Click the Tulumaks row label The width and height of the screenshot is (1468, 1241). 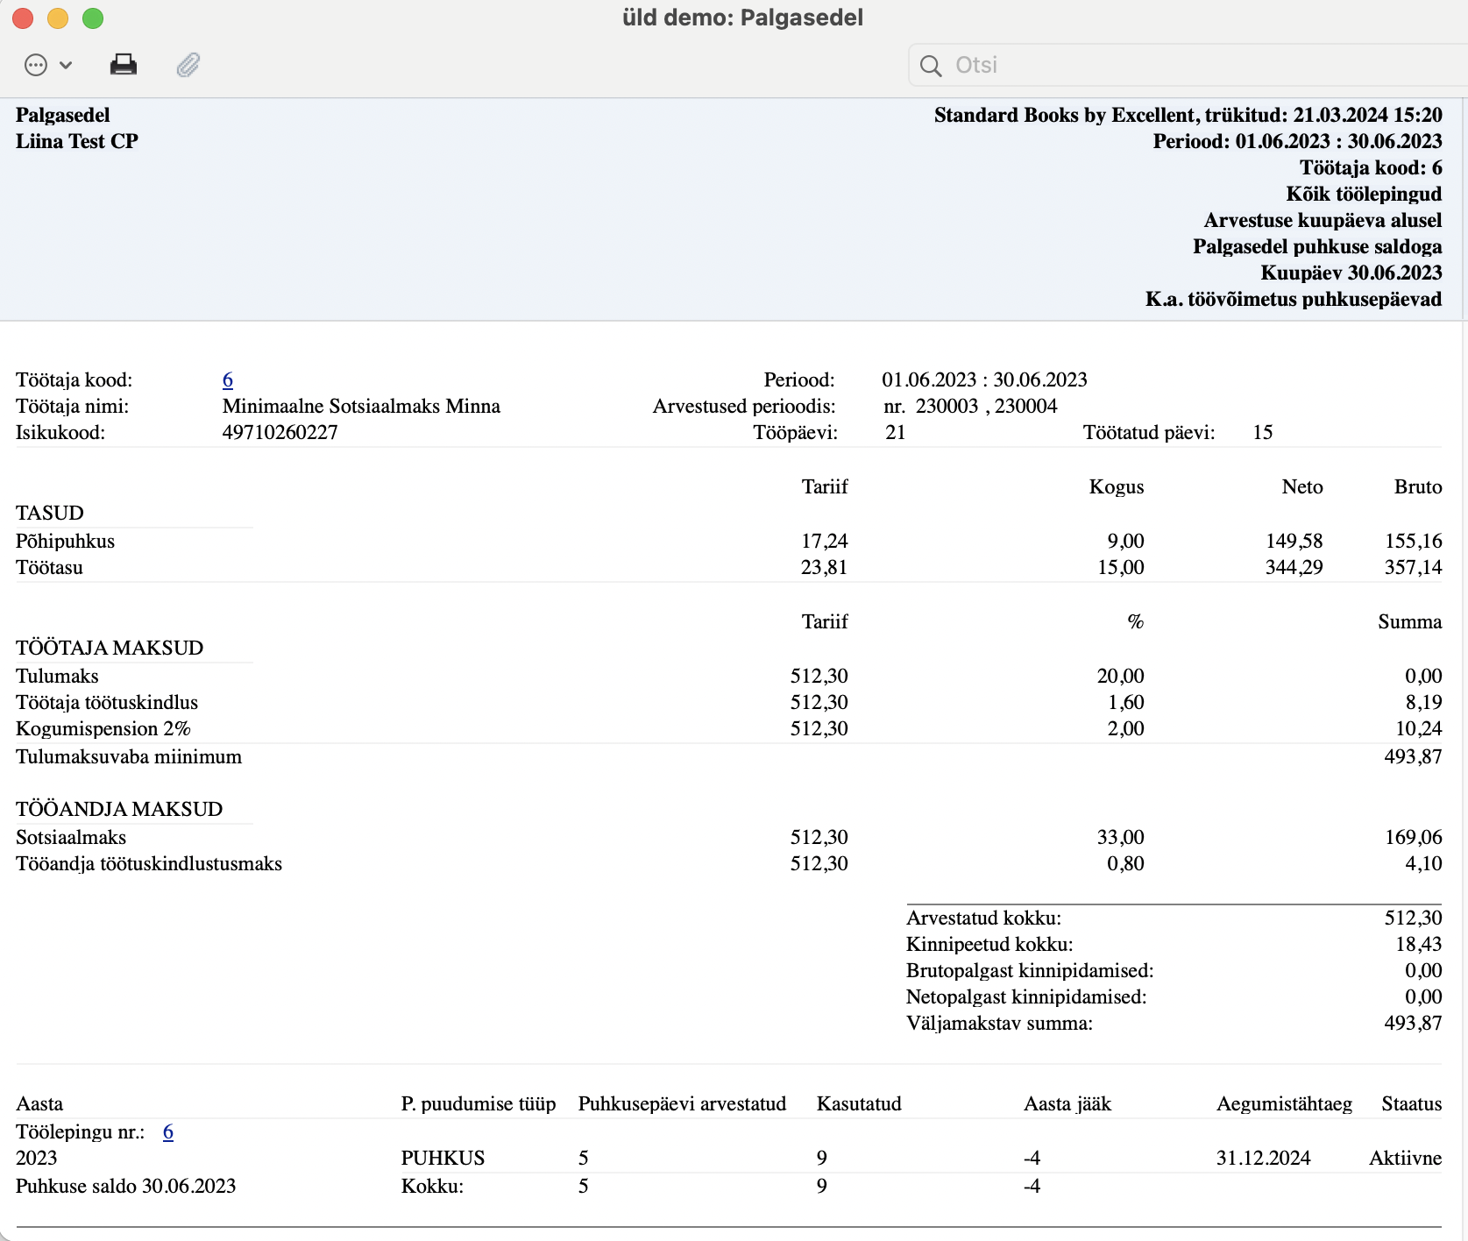point(58,676)
